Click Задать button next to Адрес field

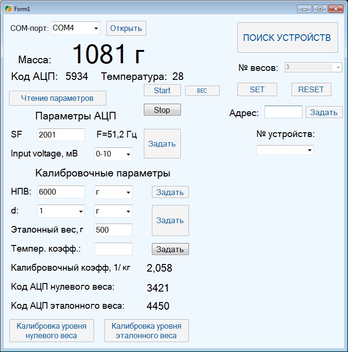pos(324,112)
